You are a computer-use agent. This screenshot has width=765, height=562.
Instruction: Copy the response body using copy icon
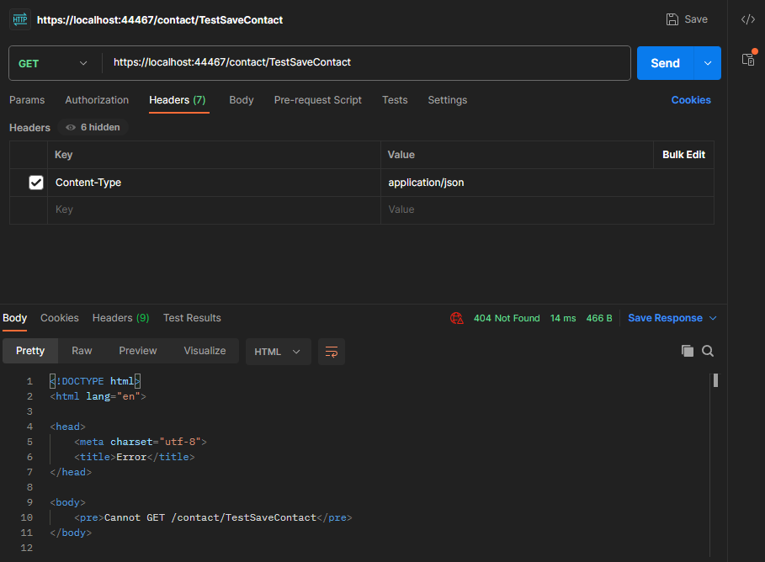pyautogui.click(x=688, y=352)
